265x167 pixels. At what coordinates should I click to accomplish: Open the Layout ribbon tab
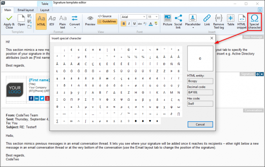pyautogui.click(x=45, y=10)
